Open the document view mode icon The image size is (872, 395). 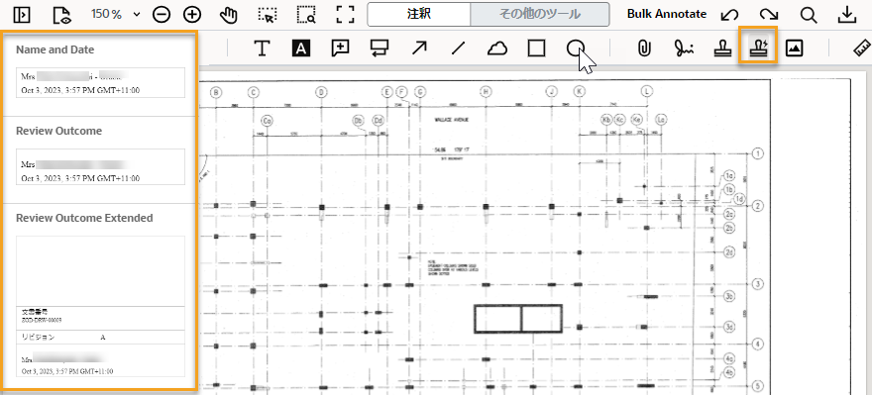coord(62,15)
